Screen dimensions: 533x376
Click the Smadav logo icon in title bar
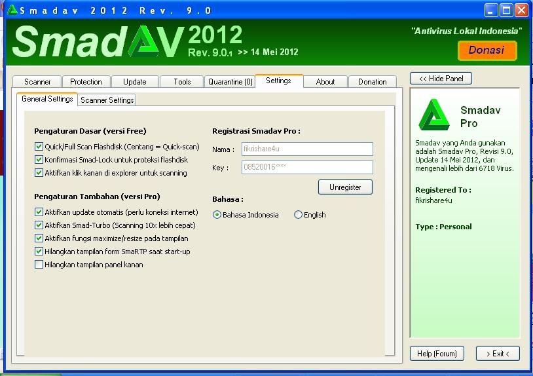pos(12,10)
